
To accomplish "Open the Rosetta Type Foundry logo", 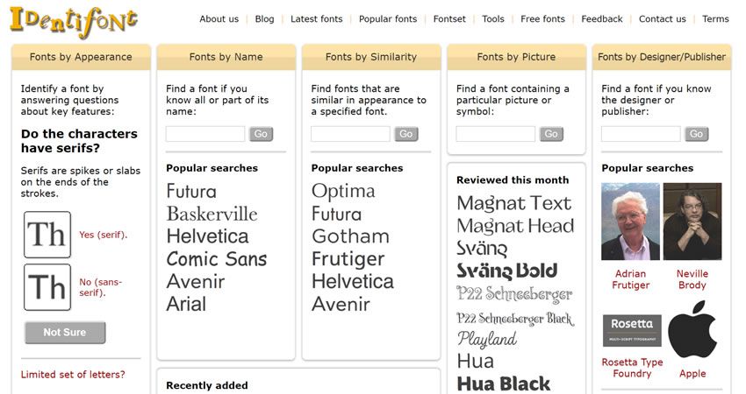I will (632, 330).
